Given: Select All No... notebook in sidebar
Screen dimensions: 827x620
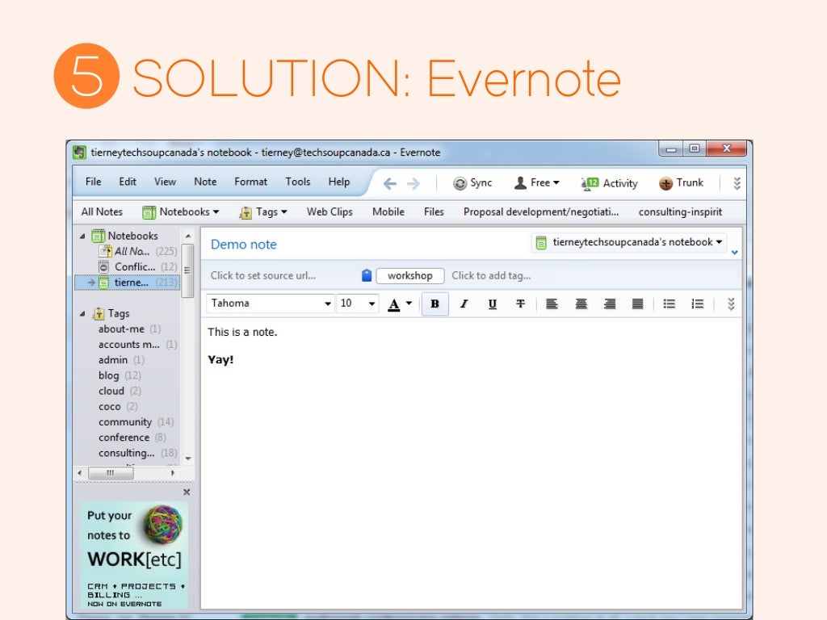Looking at the screenshot, I should tap(137, 252).
